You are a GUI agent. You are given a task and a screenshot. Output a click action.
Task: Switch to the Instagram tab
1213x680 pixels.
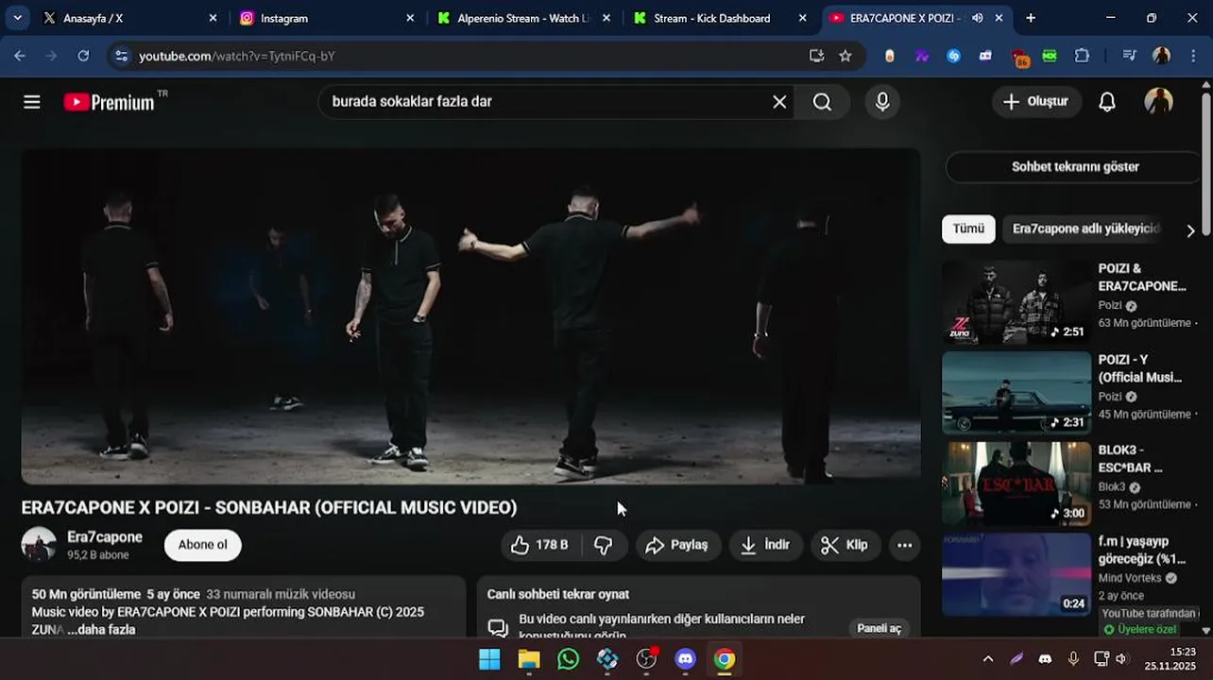[x=325, y=18]
